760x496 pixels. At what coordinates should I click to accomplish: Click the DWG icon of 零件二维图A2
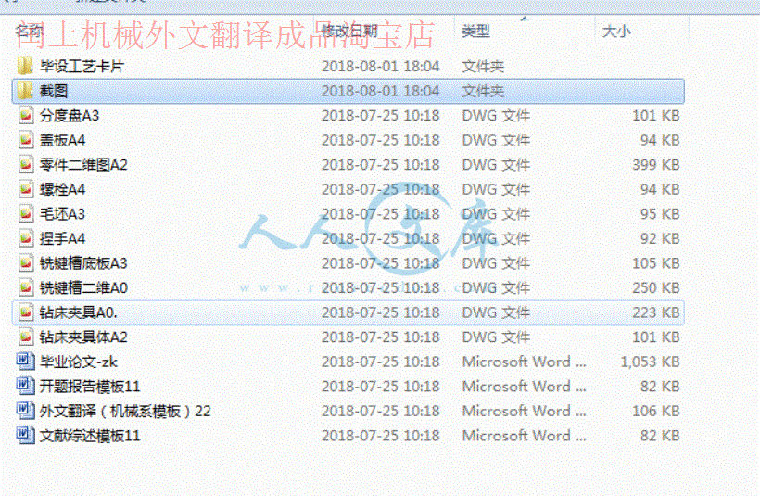26,165
